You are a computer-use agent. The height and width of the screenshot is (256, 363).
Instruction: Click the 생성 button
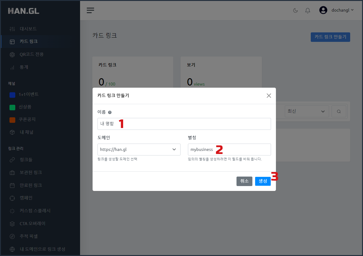point(263,181)
